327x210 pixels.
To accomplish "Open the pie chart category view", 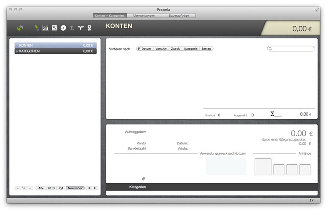I will (63, 28).
